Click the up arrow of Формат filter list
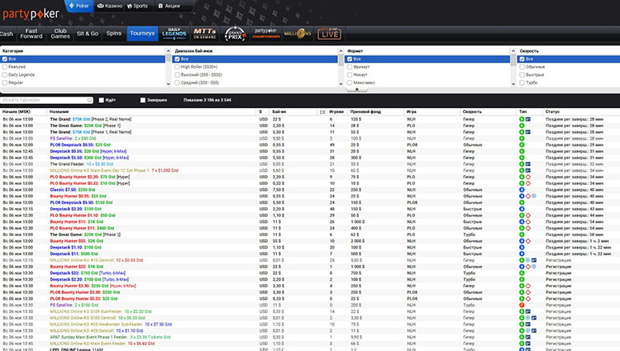This screenshot has height=351, width=620. click(x=513, y=51)
